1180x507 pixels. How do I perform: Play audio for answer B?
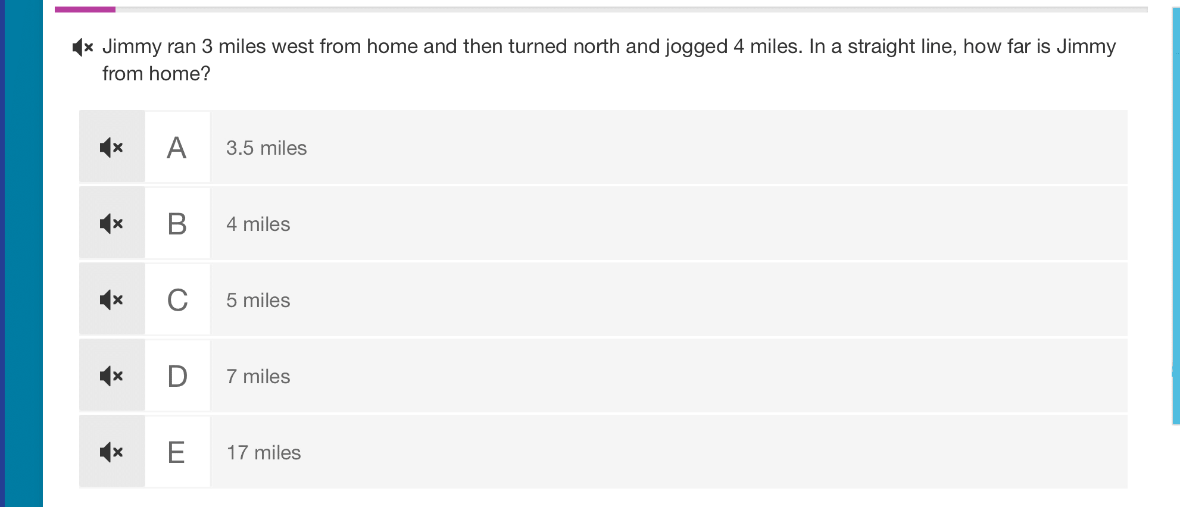[x=112, y=223]
